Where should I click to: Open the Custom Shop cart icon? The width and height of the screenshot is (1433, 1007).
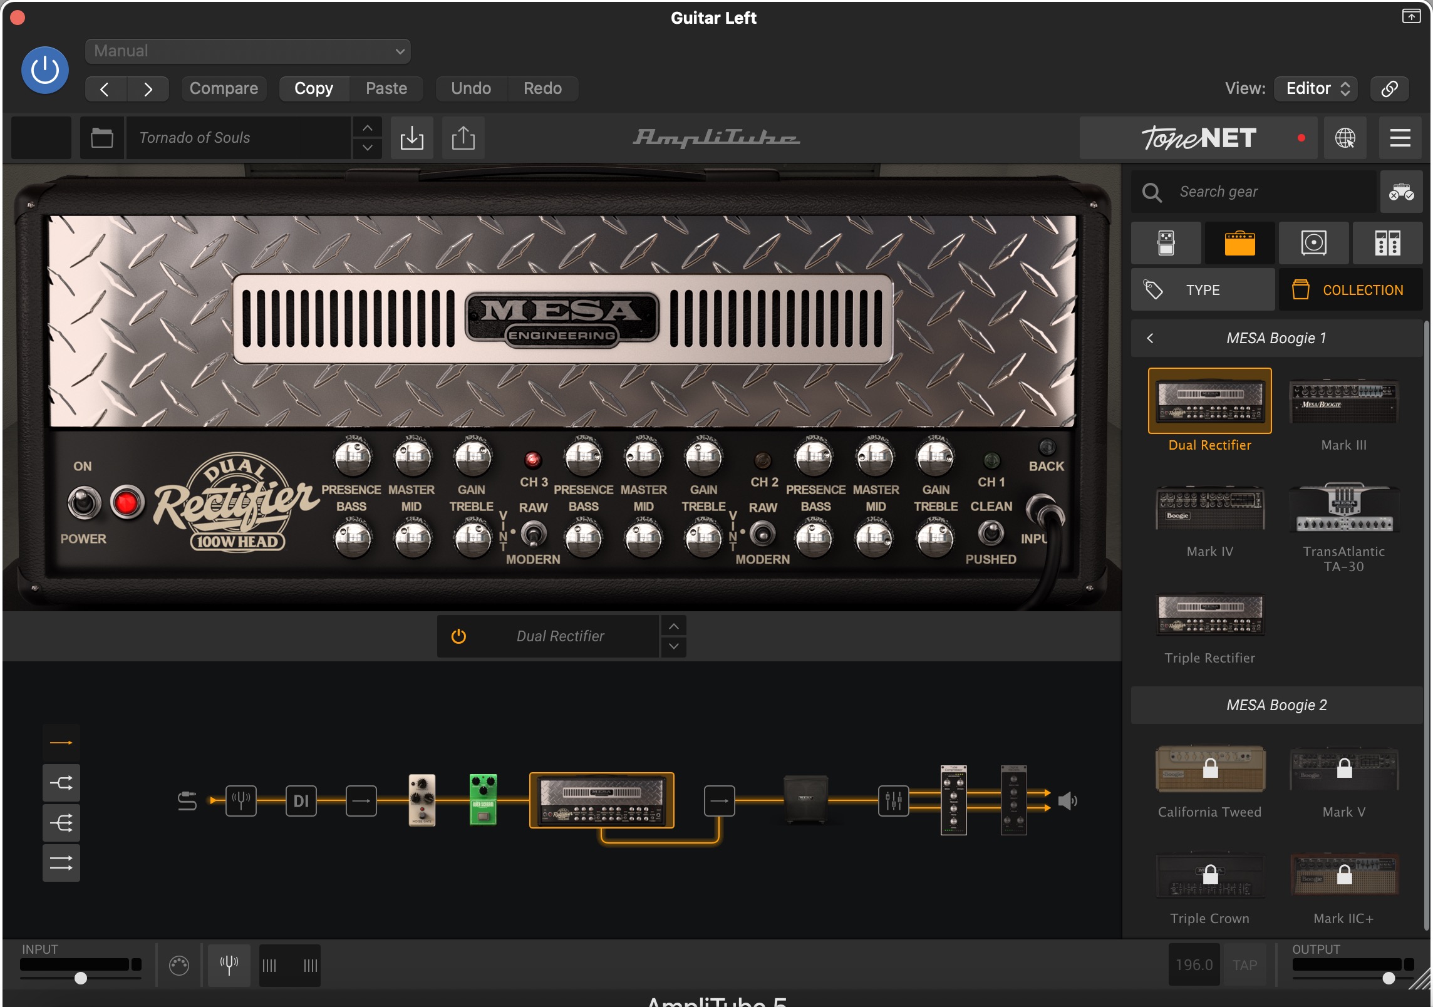point(1402,192)
